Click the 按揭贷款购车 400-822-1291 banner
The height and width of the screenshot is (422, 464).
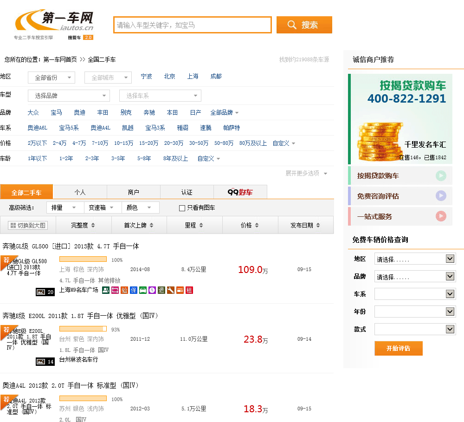(x=400, y=119)
